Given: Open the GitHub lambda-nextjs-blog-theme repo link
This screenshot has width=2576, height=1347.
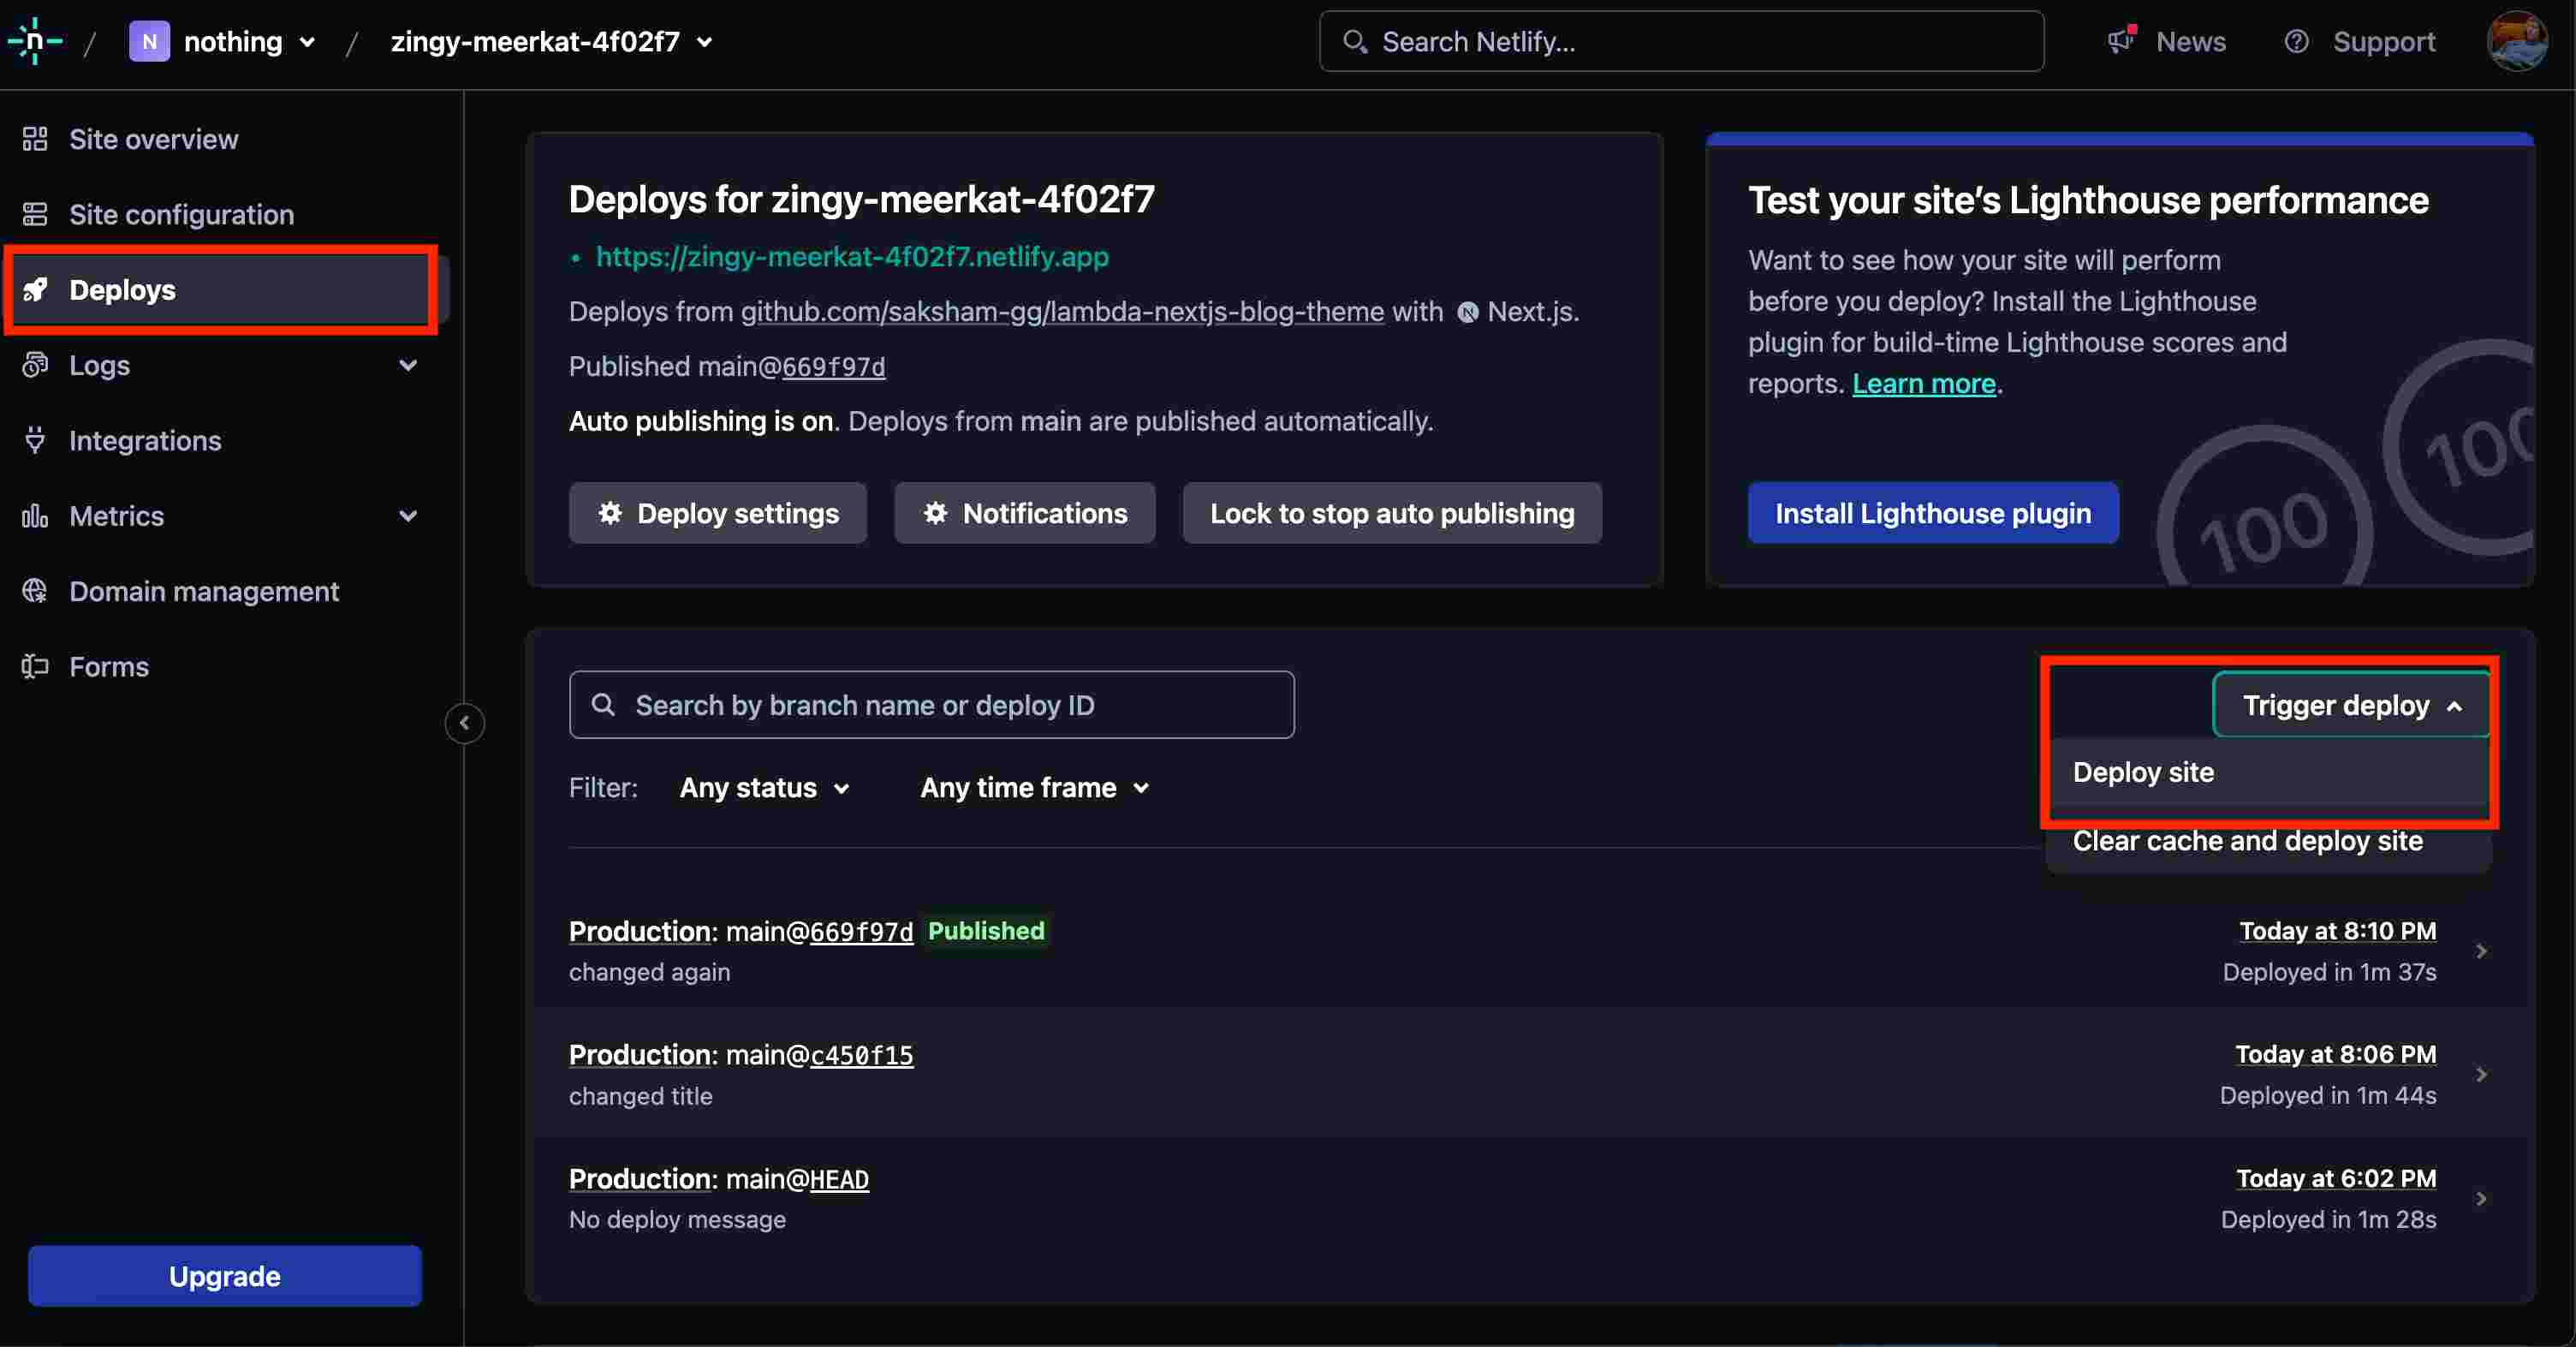Looking at the screenshot, I should [1062, 312].
